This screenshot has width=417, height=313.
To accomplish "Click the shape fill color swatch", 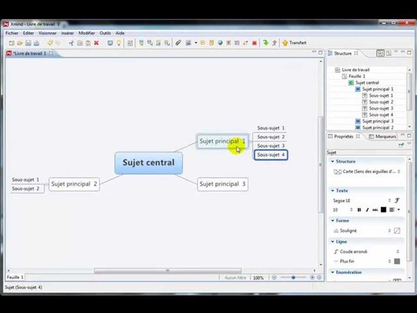I will pyautogui.click(x=397, y=230).
